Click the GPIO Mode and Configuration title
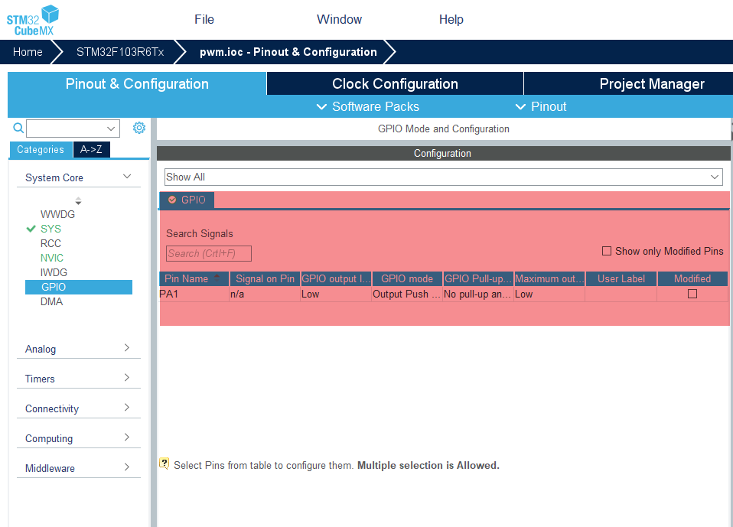Screen dimensions: 733x527 pos(443,129)
